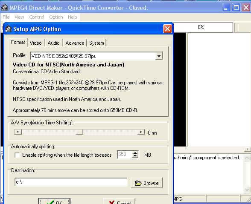The width and height of the screenshot is (251, 204).
Task: Minimize the MPEG4 Direct Maker window
Action: [x=226, y=8]
